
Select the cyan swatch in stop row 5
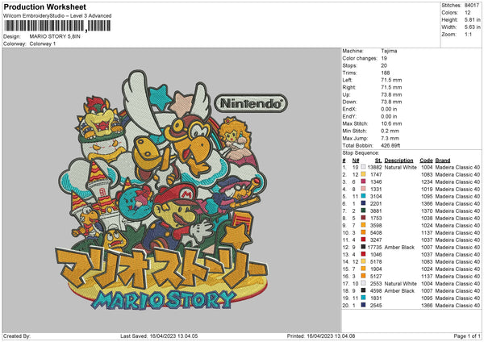pos(363,196)
